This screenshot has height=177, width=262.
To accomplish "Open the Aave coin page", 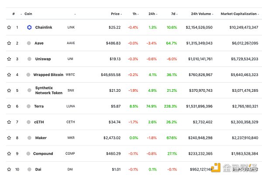I will click(39, 43).
